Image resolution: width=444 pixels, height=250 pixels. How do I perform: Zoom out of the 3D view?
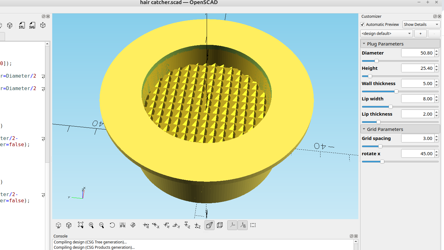click(102, 225)
